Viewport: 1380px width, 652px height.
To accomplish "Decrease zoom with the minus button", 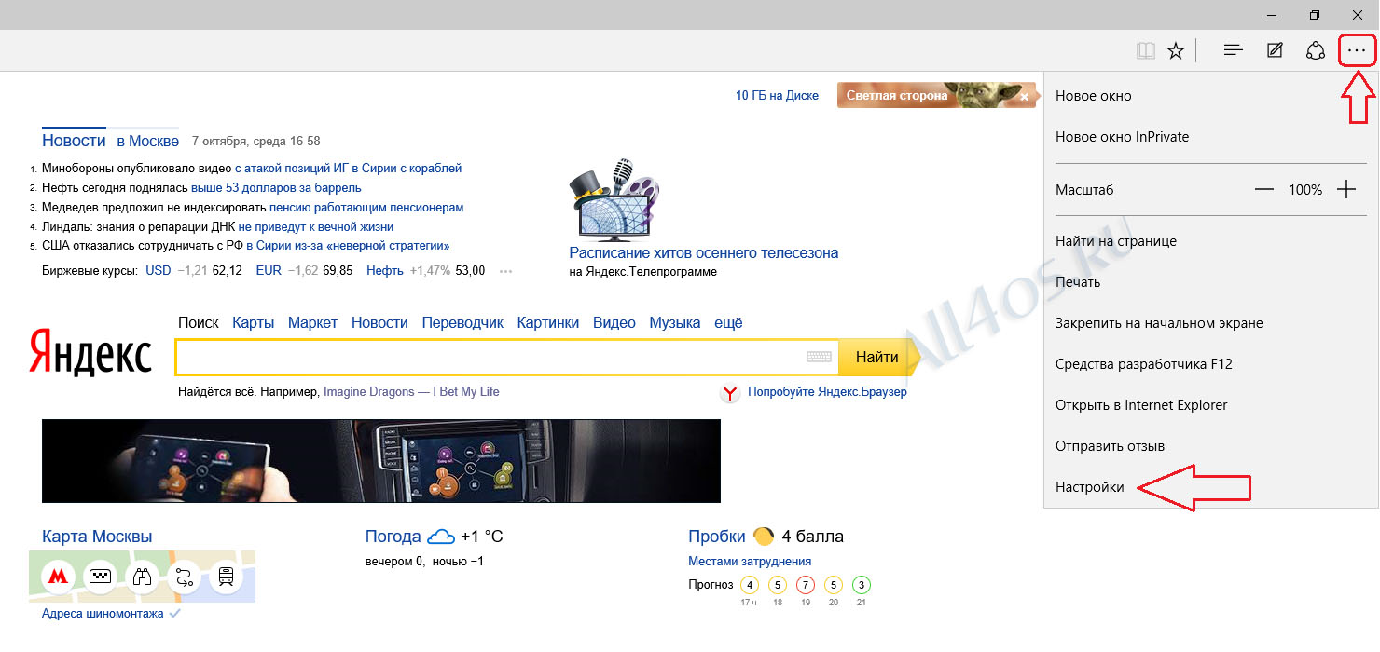I will (1263, 189).
